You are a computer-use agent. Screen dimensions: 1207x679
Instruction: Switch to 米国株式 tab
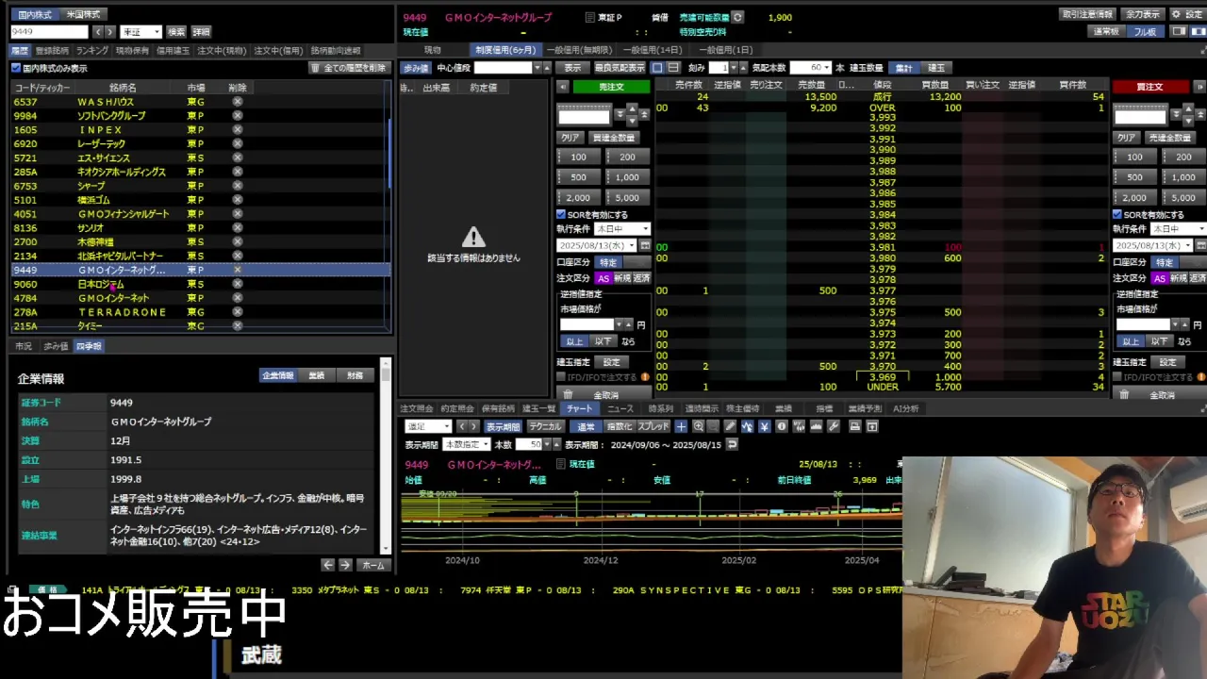point(83,15)
